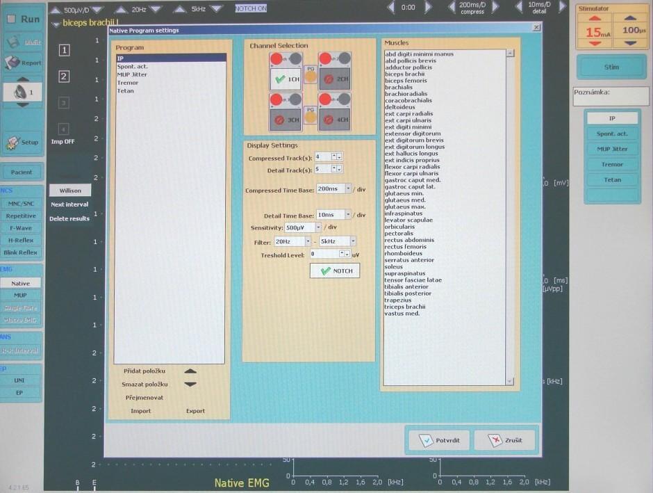Viewport: 653px width, 493px height.
Task: Raise low filter with up arrow beside 20Hz
Action: [x=121, y=9]
